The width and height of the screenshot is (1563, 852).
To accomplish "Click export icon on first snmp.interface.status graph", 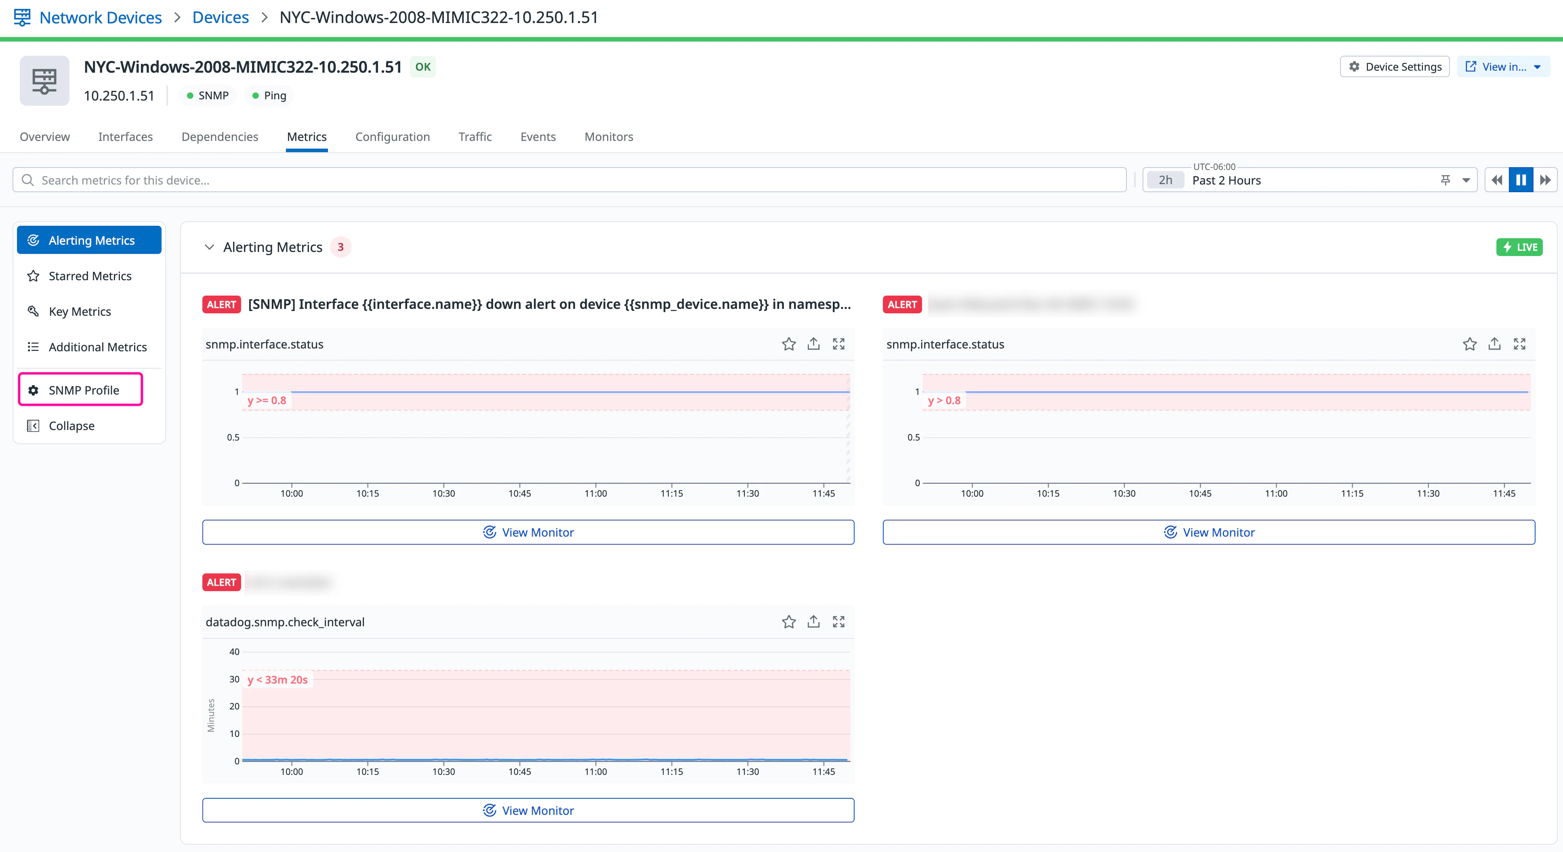I will (813, 344).
